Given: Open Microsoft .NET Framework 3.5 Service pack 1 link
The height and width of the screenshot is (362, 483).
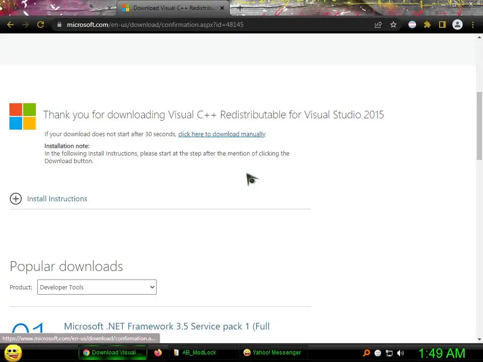Looking at the screenshot, I should point(167,326).
